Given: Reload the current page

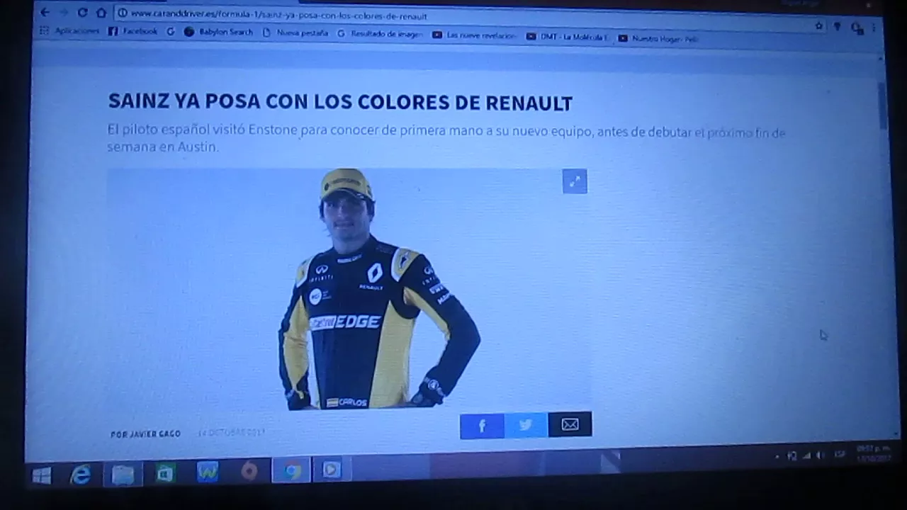Looking at the screenshot, I should click(82, 13).
